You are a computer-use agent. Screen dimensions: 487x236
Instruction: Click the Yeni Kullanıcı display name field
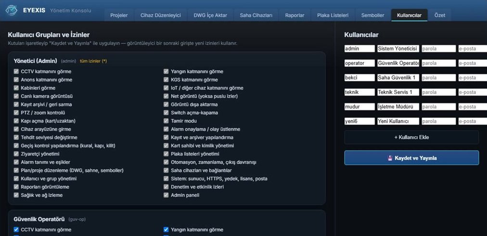click(398, 121)
